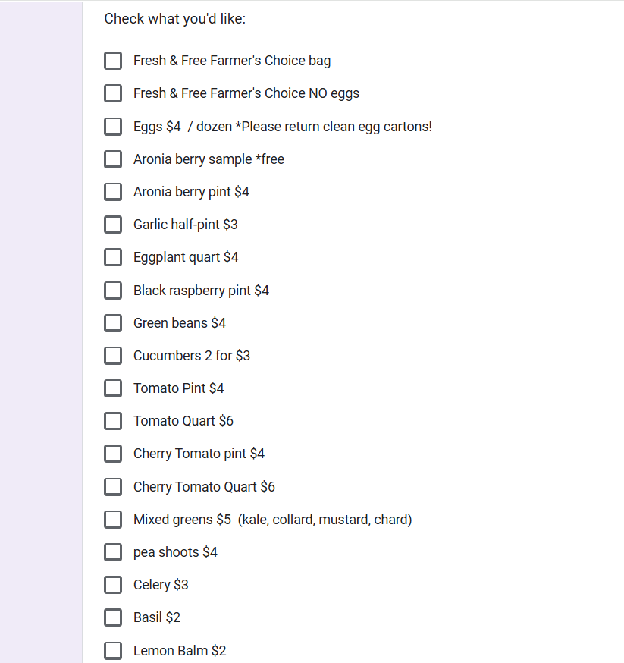Tick the Eggs $4 per dozen checkbox

[x=113, y=126]
